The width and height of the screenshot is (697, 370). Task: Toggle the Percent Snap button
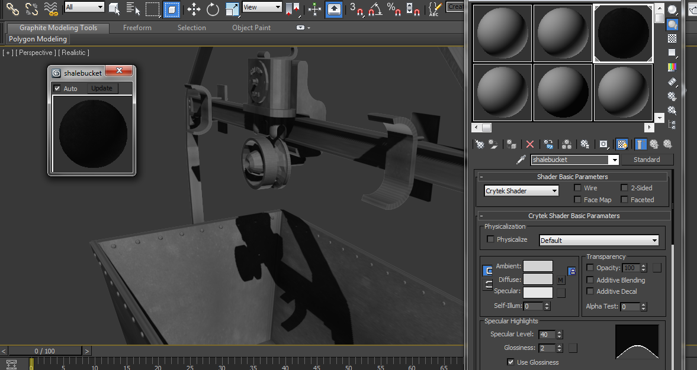[x=394, y=8]
